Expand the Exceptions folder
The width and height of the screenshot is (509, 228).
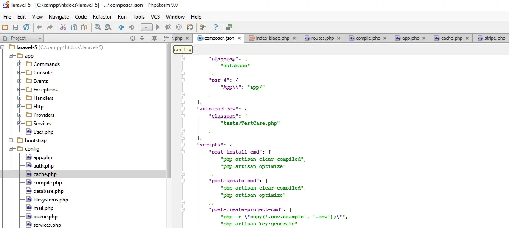point(20,90)
